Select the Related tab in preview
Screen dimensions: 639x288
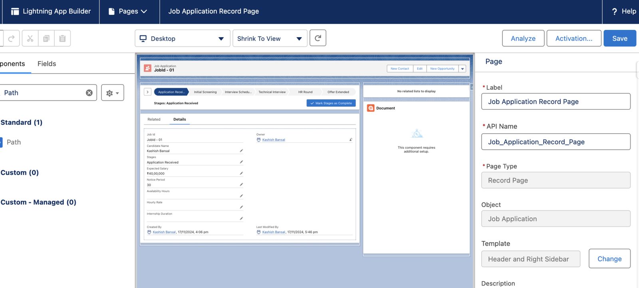pos(154,119)
